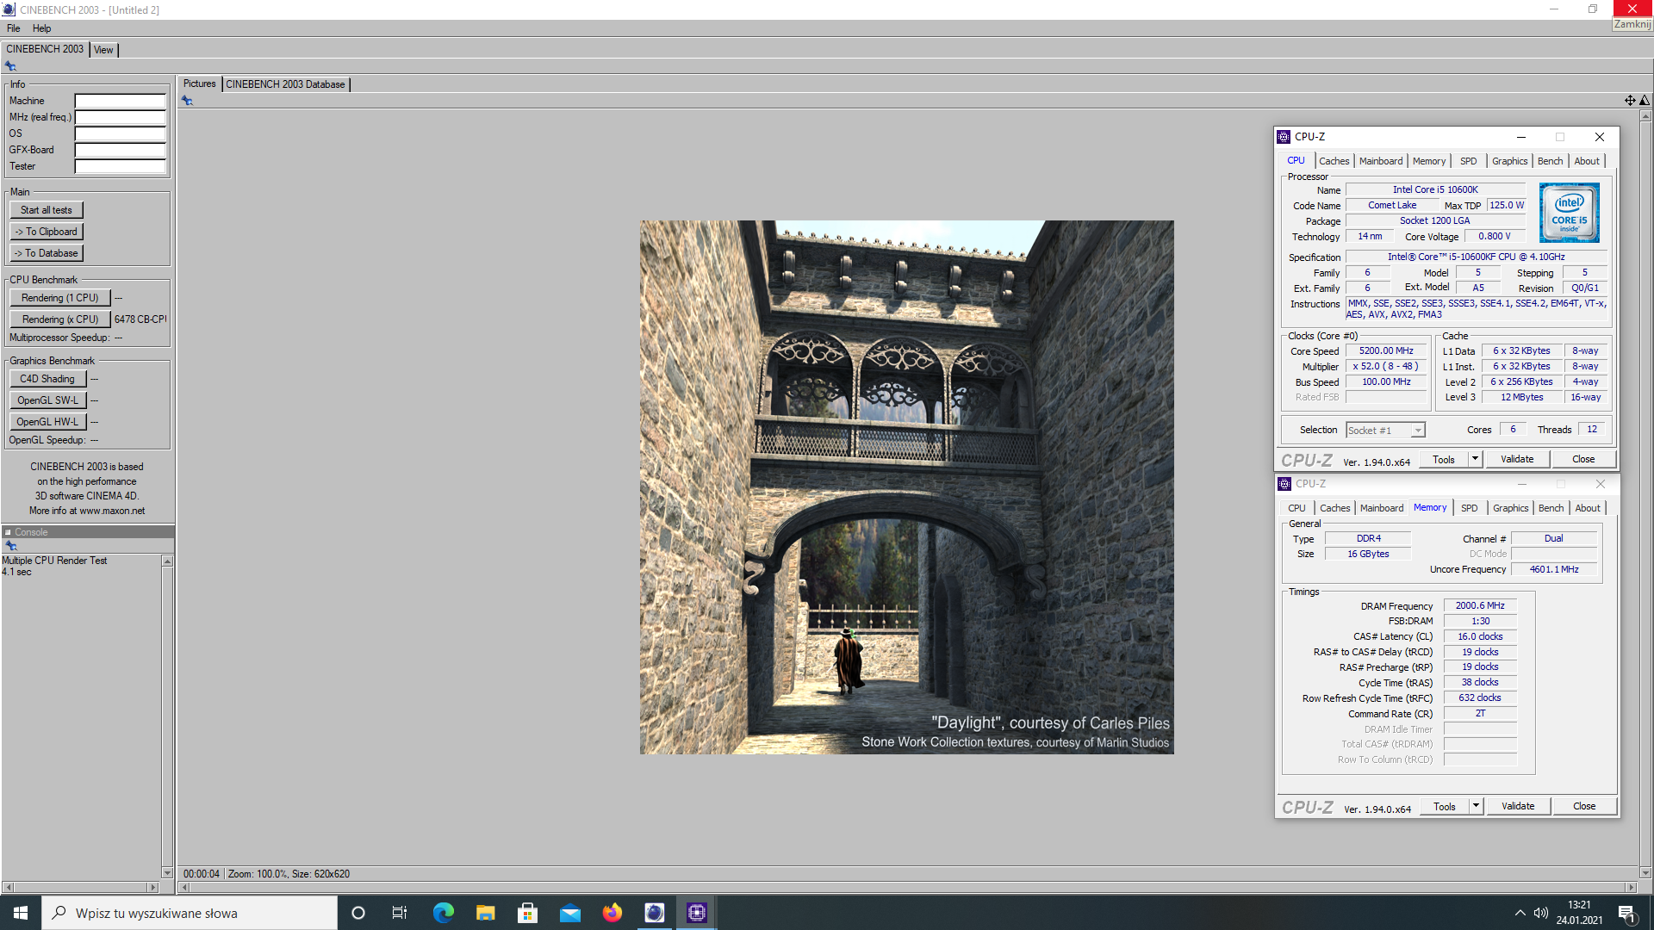Open Cortana circle icon on taskbar
1654x930 pixels.
click(358, 913)
